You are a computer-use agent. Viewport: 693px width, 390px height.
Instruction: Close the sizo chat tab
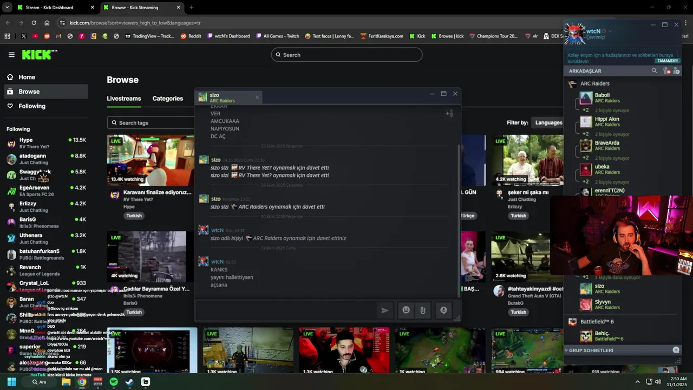click(257, 97)
